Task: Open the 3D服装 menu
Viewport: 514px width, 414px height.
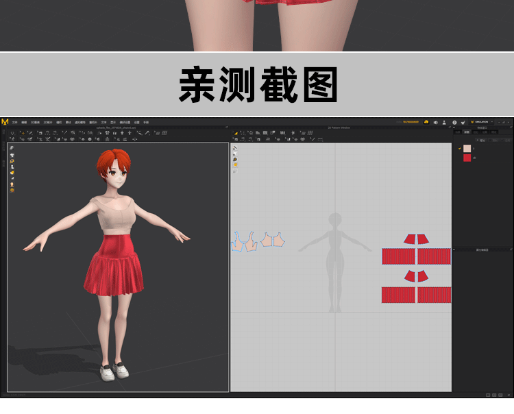Action: click(35, 122)
